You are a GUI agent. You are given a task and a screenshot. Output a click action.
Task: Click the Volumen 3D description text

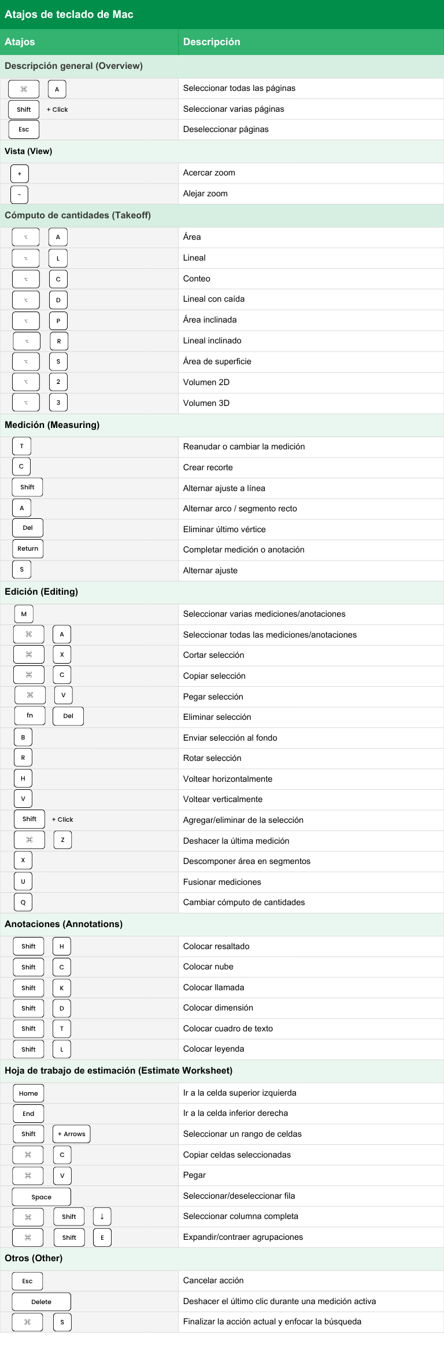pos(206,403)
